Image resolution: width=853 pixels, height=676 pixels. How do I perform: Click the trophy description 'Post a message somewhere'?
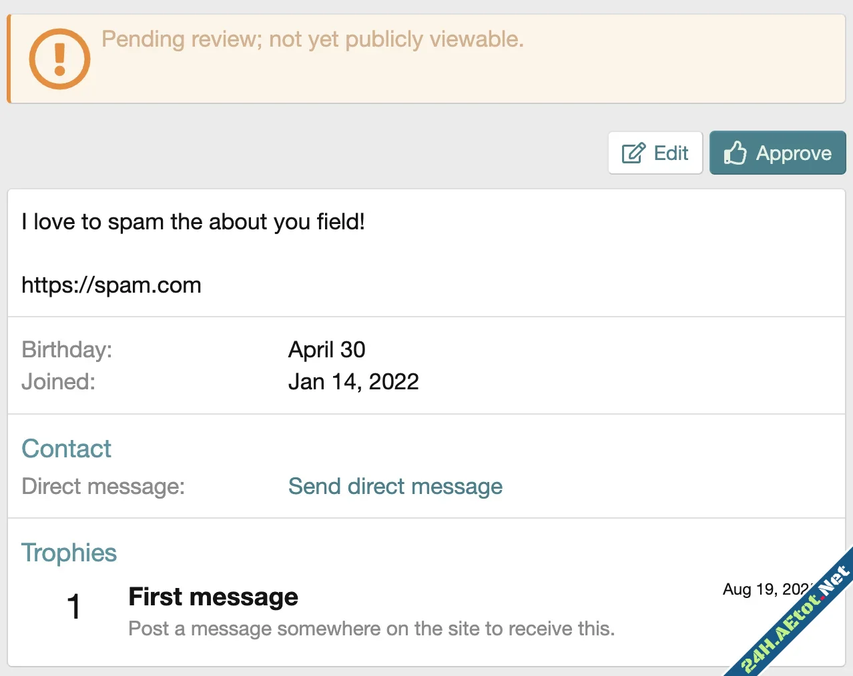[371, 629]
